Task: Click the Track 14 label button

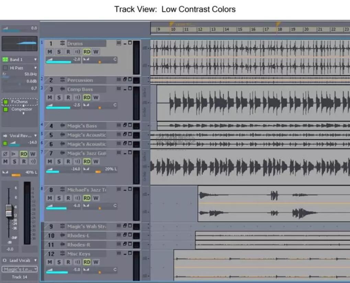Action: click(19, 277)
